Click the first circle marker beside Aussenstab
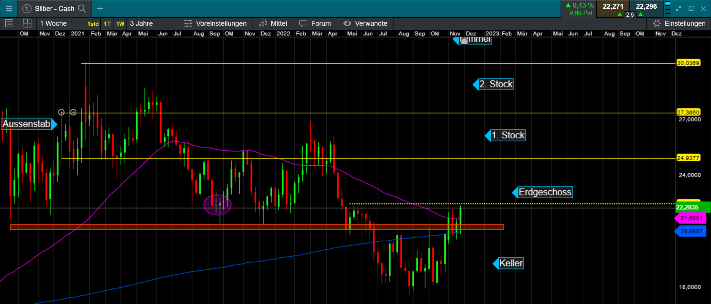The image size is (711, 304). tap(62, 112)
